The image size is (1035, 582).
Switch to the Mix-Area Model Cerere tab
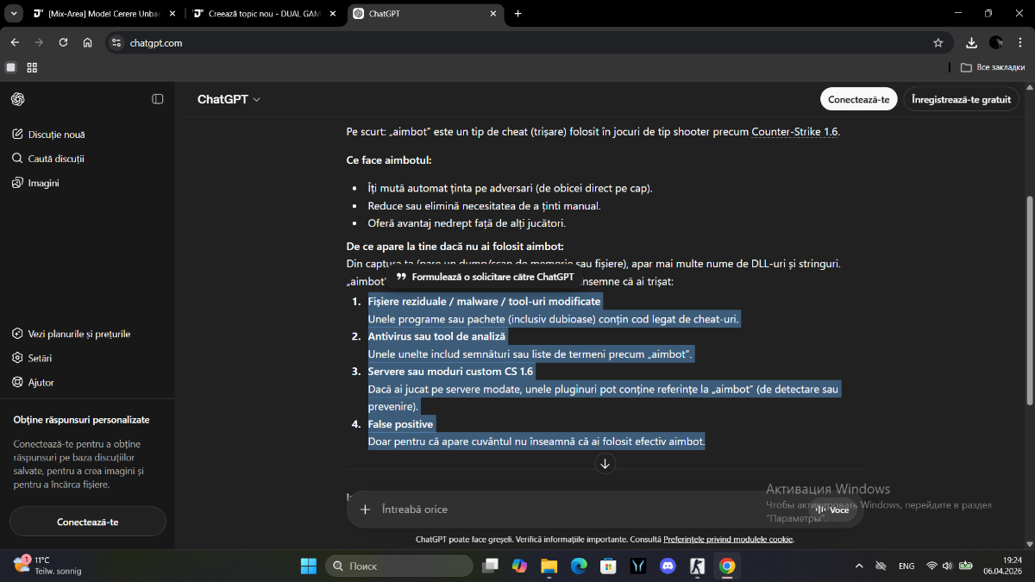(x=103, y=14)
